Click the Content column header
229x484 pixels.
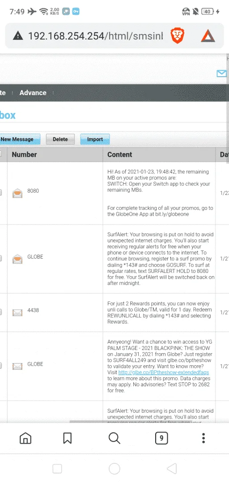119,155
